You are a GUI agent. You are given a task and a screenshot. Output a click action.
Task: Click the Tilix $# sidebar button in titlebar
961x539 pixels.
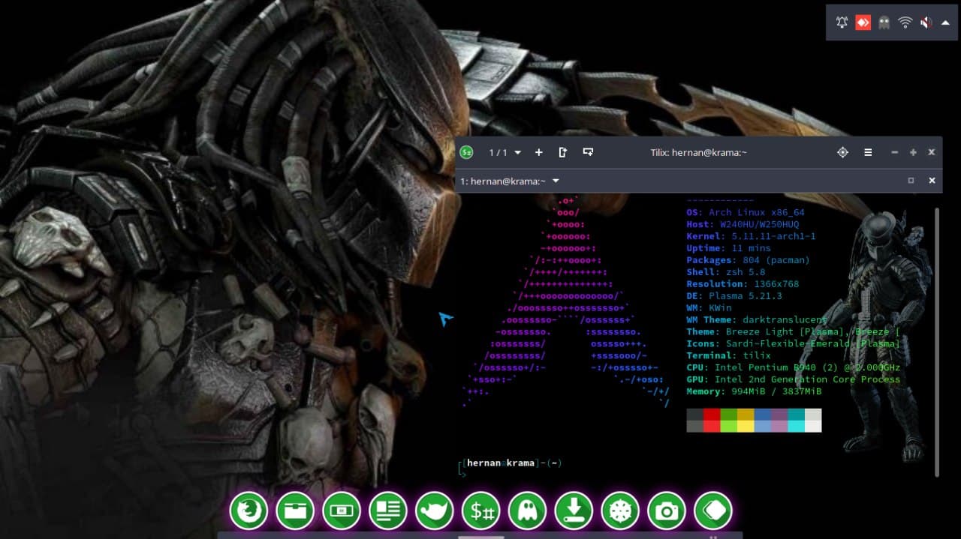(x=467, y=152)
